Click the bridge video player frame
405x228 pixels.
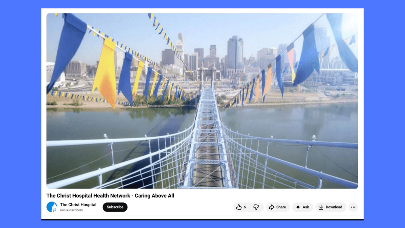tap(202, 101)
